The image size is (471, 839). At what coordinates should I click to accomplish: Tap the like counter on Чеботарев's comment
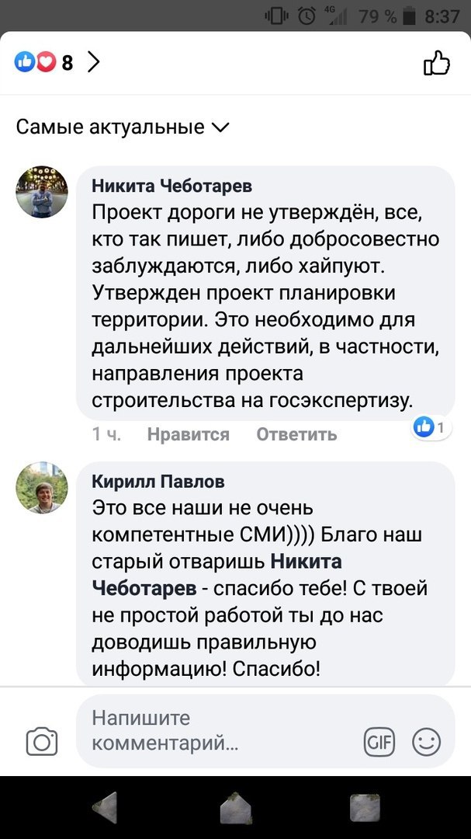[429, 426]
